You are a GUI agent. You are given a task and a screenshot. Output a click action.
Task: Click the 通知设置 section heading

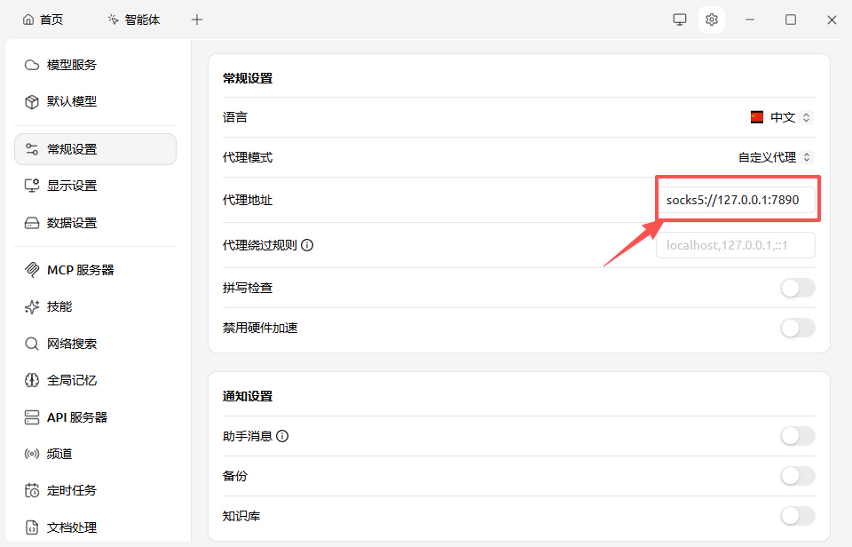point(248,396)
